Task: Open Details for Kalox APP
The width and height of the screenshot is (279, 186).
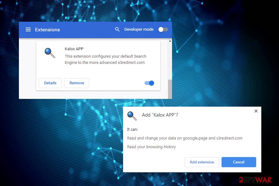Action: pos(50,83)
